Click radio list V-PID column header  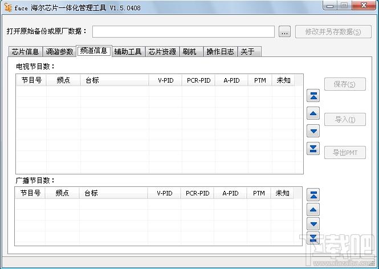(x=164, y=193)
